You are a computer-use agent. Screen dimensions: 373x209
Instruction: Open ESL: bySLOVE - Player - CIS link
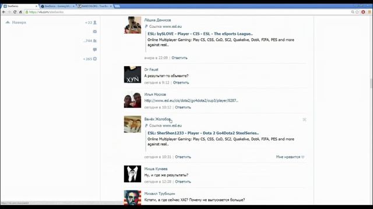(x=200, y=34)
